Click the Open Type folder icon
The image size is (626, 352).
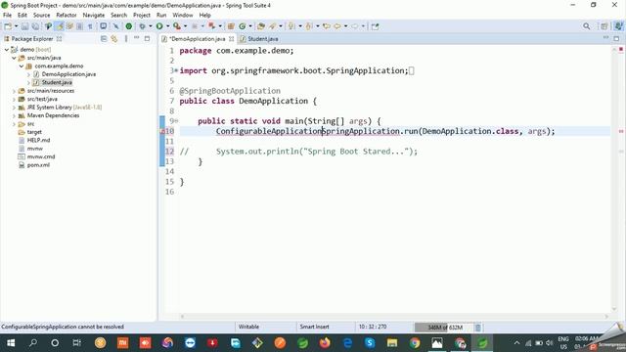point(261,26)
